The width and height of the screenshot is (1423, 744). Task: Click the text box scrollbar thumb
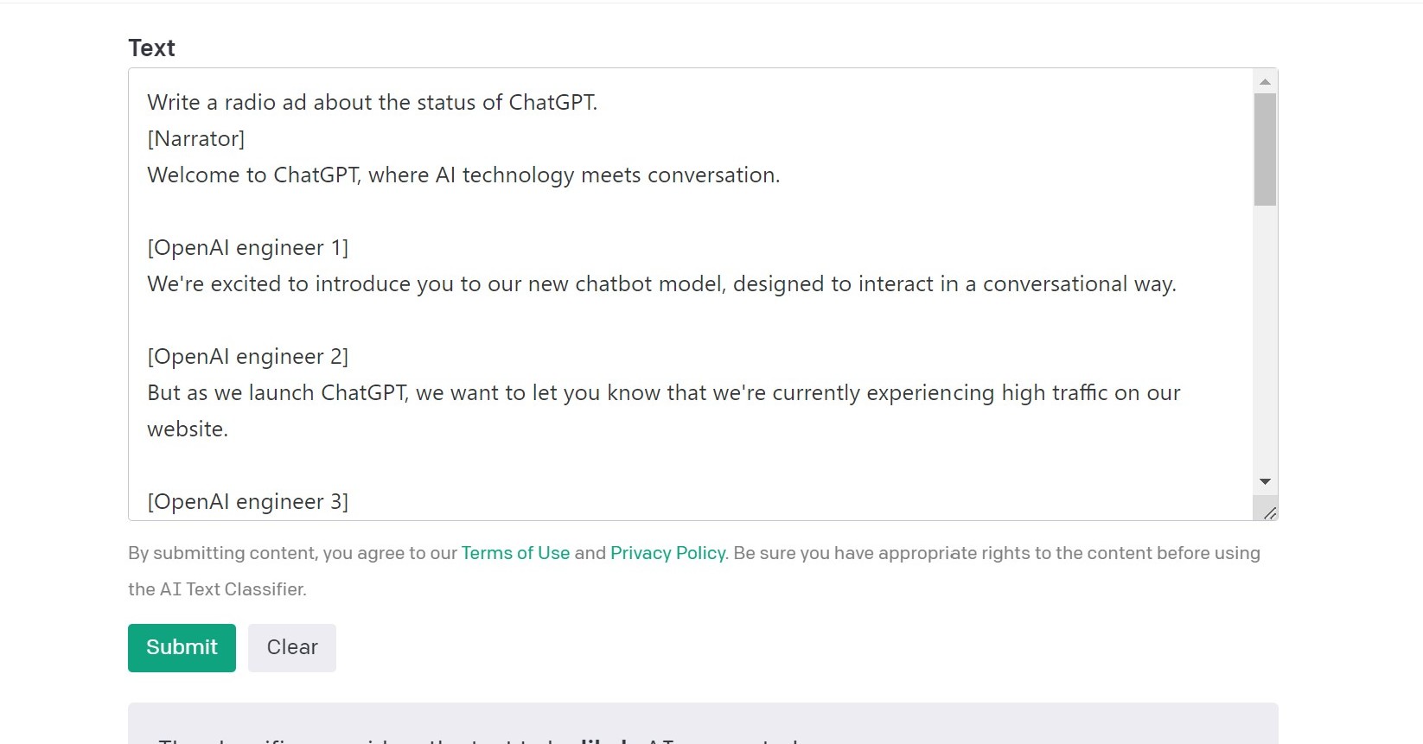click(1265, 149)
